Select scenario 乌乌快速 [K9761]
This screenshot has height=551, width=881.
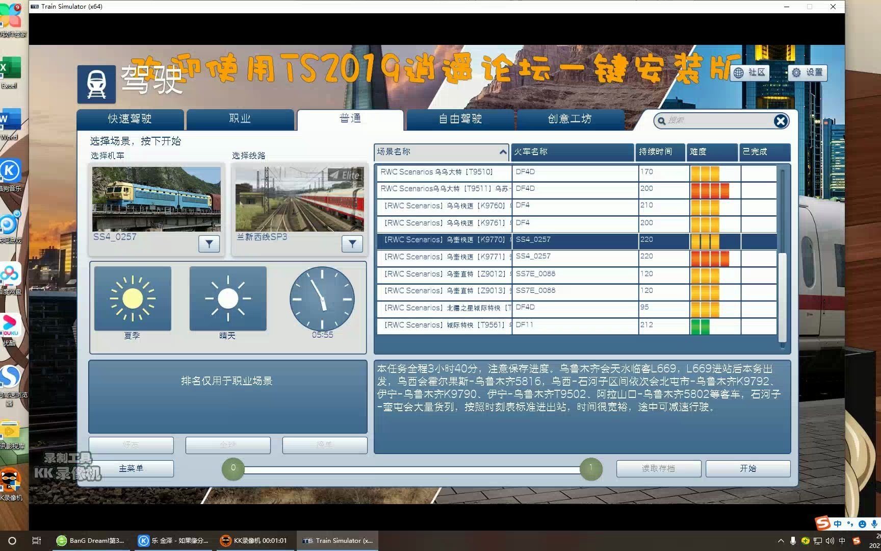[577, 223]
